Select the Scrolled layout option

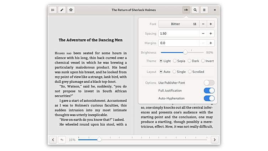point(190,72)
